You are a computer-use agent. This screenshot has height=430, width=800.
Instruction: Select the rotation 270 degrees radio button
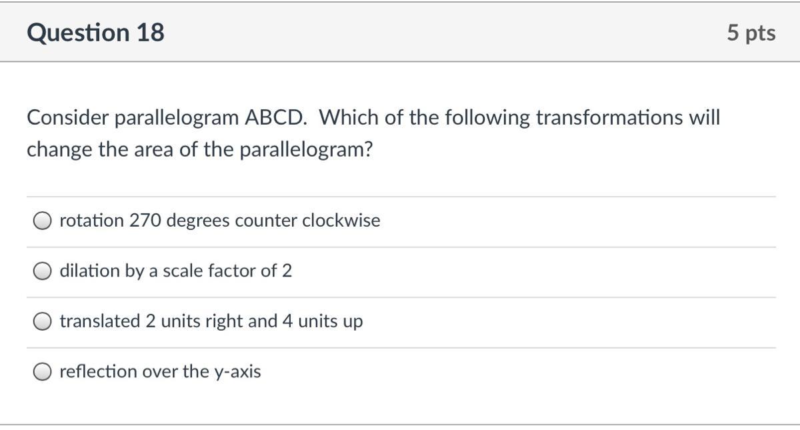click(x=43, y=221)
